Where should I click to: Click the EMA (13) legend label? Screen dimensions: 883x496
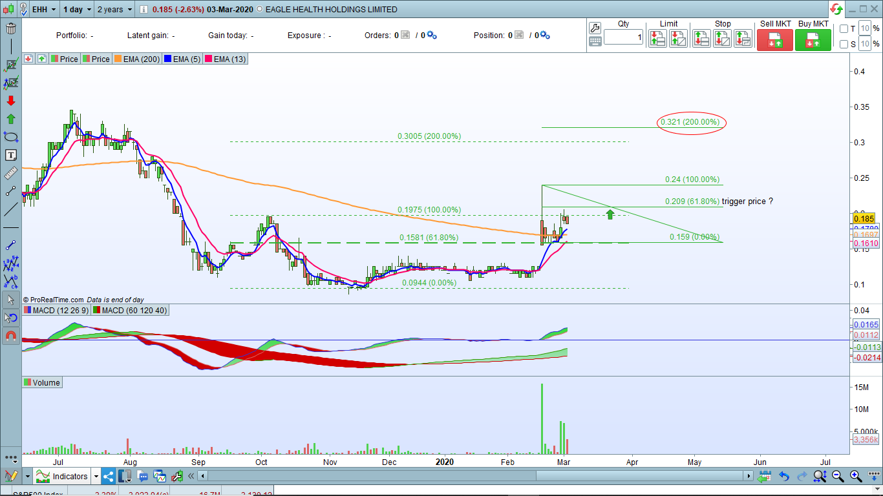pos(226,59)
